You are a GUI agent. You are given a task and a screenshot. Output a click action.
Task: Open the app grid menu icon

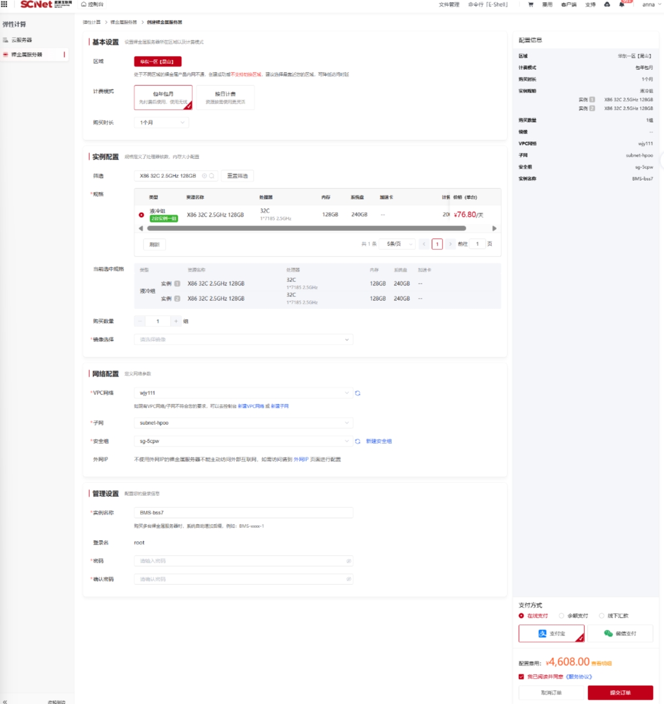pos(4,4)
